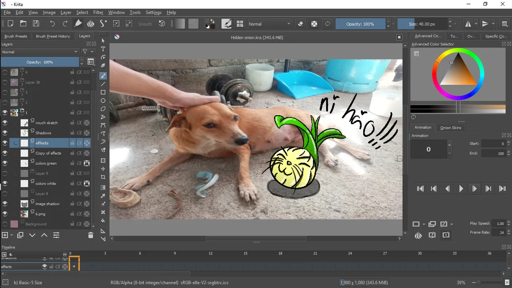Select the Ellipse tool
Image resolution: width=512 pixels, height=288 pixels.
click(103, 101)
